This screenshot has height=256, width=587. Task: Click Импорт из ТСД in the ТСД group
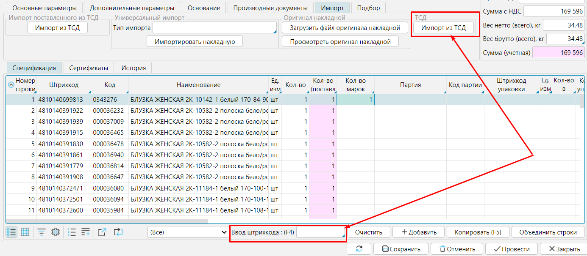coord(443,28)
